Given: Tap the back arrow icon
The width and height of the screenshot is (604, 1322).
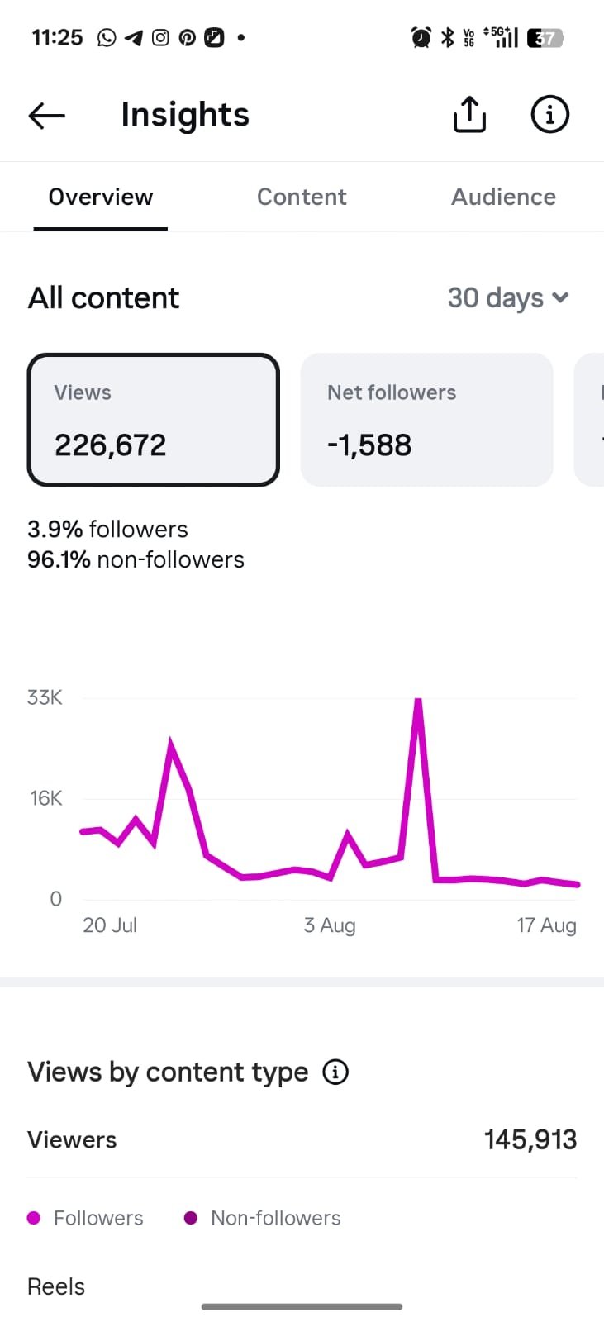Looking at the screenshot, I should (46, 116).
